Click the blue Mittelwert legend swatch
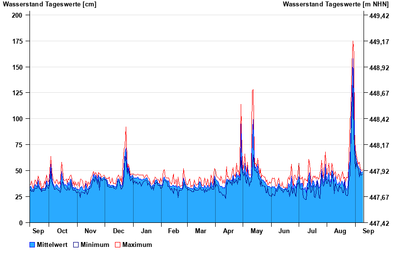393x270 pixels. [32, 244]
